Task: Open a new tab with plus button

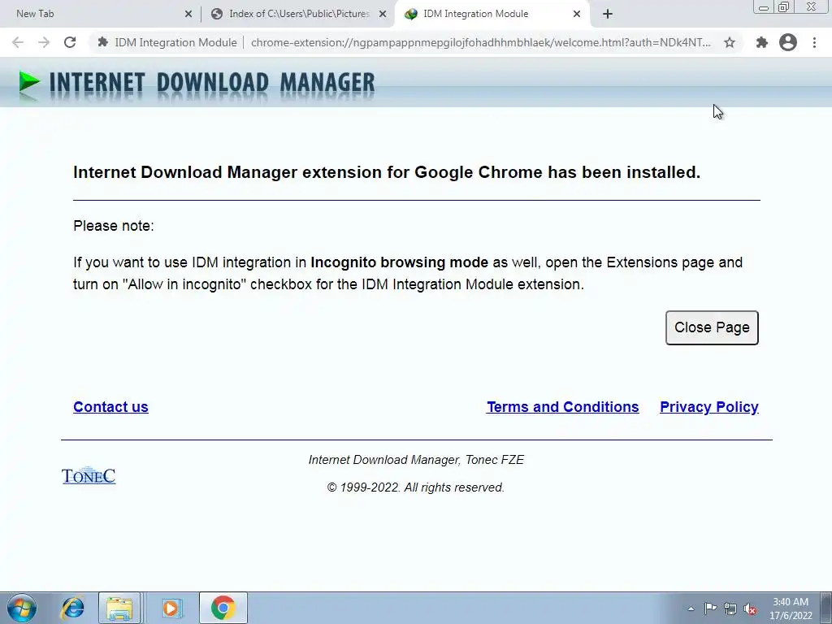Action: tap(608, 15)
